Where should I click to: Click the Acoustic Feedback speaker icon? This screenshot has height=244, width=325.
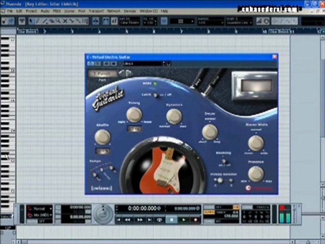tap(11, 21)
